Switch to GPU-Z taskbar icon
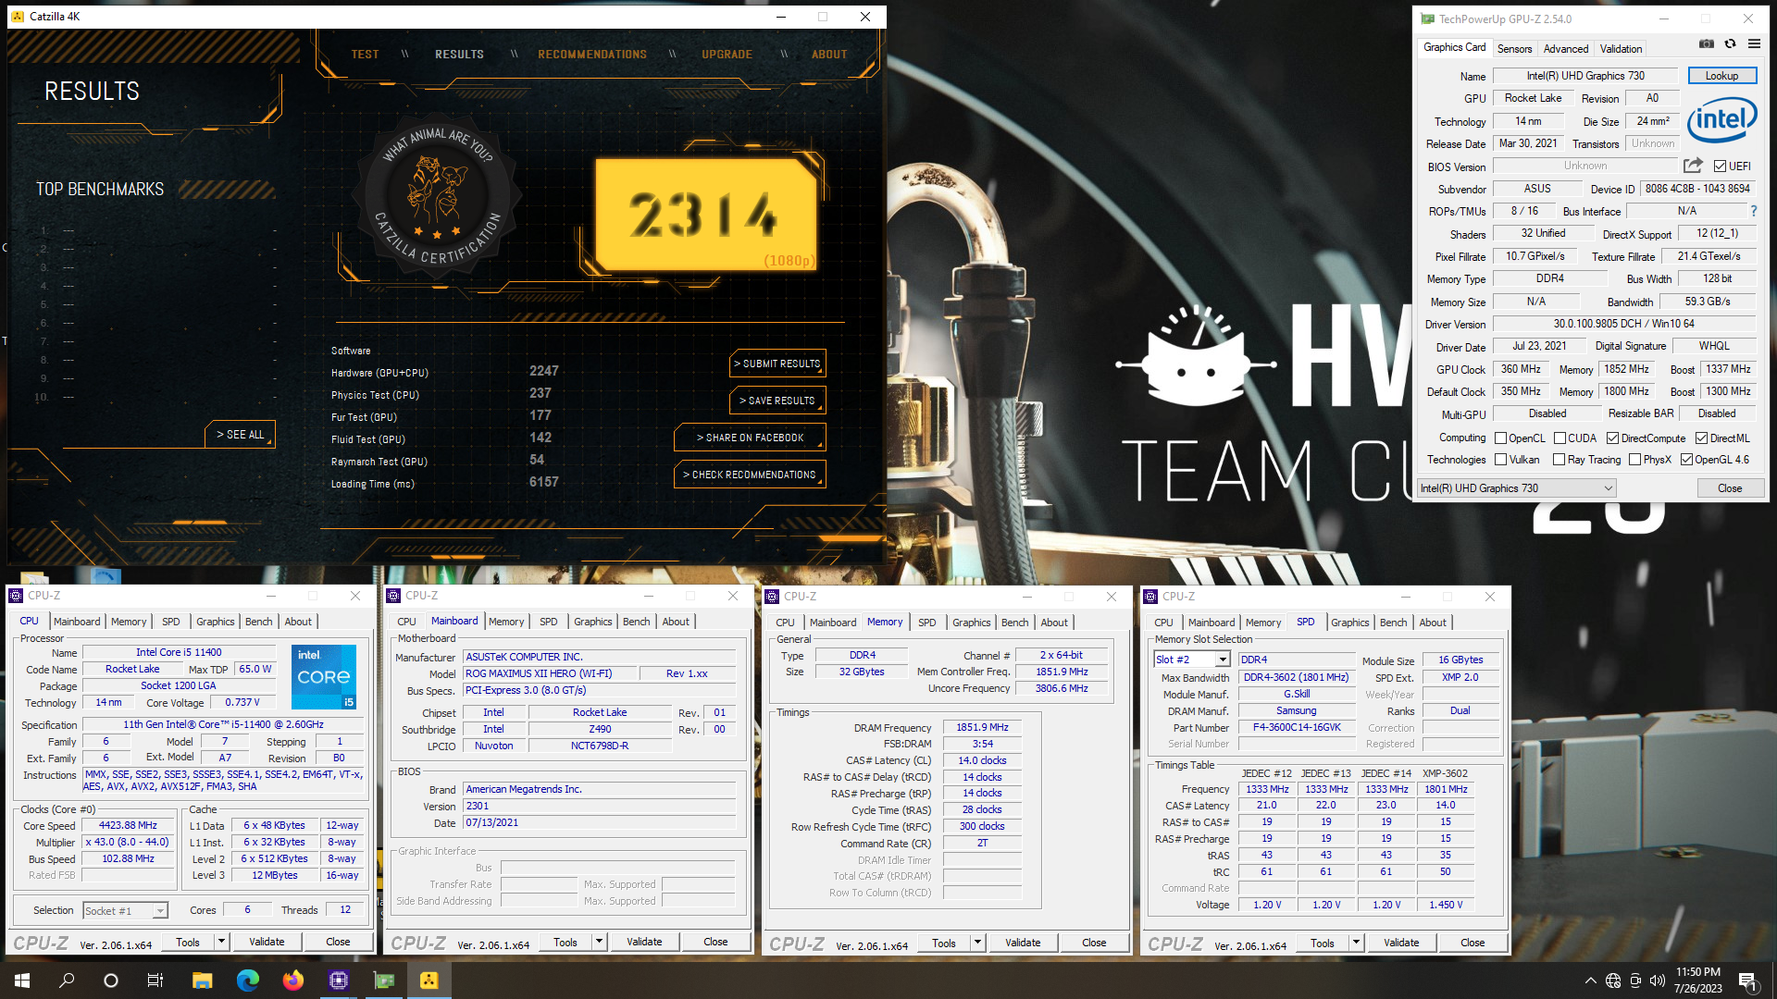 pos(383,980)
